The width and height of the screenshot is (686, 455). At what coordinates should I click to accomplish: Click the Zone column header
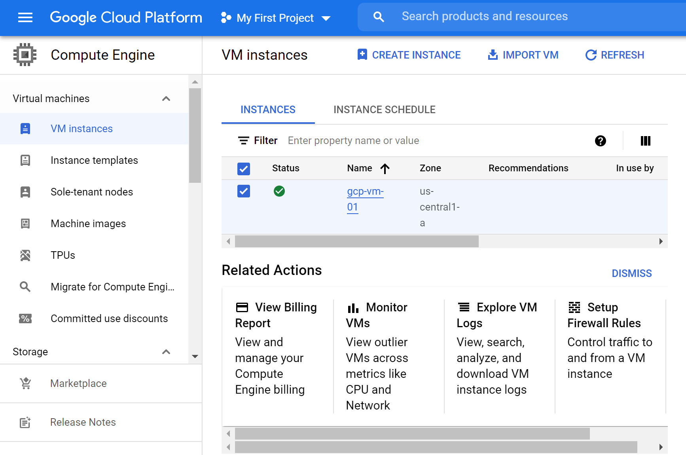pos(430,168)
